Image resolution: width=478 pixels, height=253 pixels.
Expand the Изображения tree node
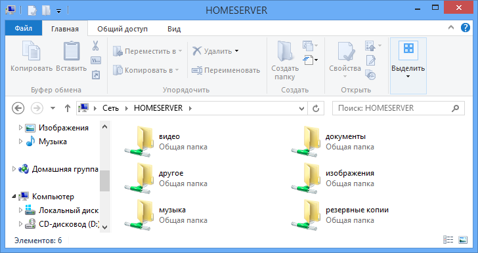20,128
